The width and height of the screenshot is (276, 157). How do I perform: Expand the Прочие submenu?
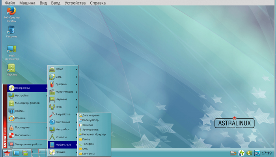[x=63, y=152]
